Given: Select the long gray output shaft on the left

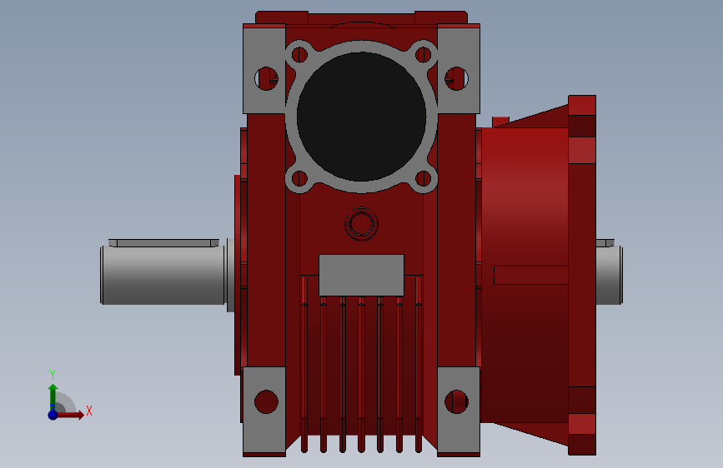Looking at the screenshot, I should pyautogui.click(x=163, y=275).
